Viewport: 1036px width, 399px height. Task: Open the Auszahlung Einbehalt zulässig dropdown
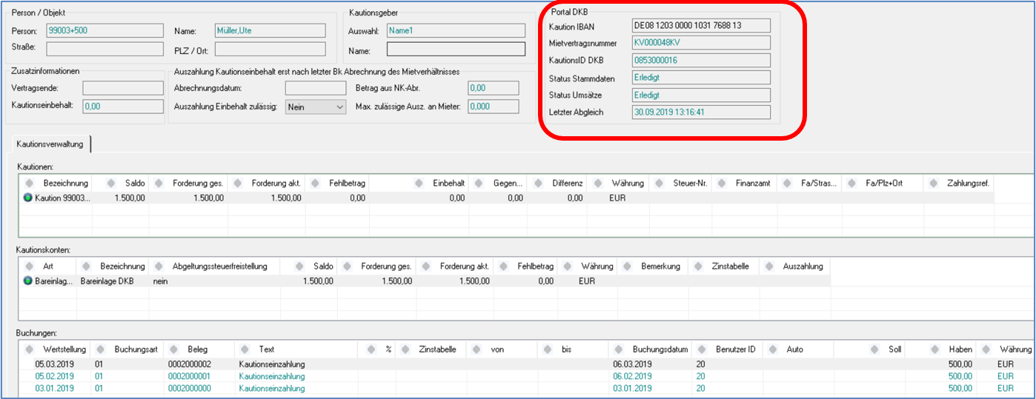[x=339, y=107]
